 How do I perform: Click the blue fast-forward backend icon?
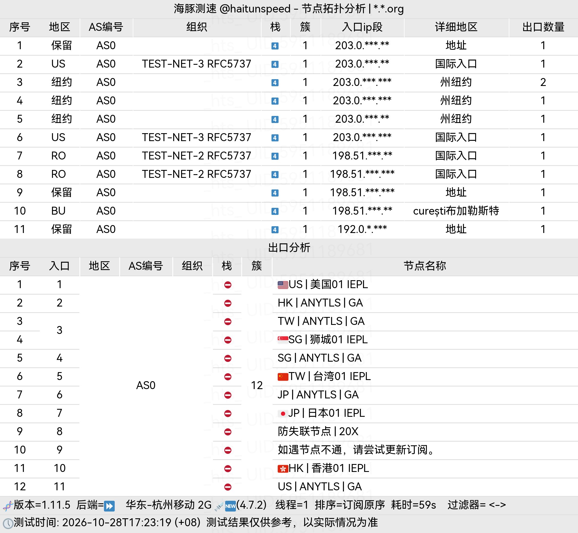tap(109, 506)
